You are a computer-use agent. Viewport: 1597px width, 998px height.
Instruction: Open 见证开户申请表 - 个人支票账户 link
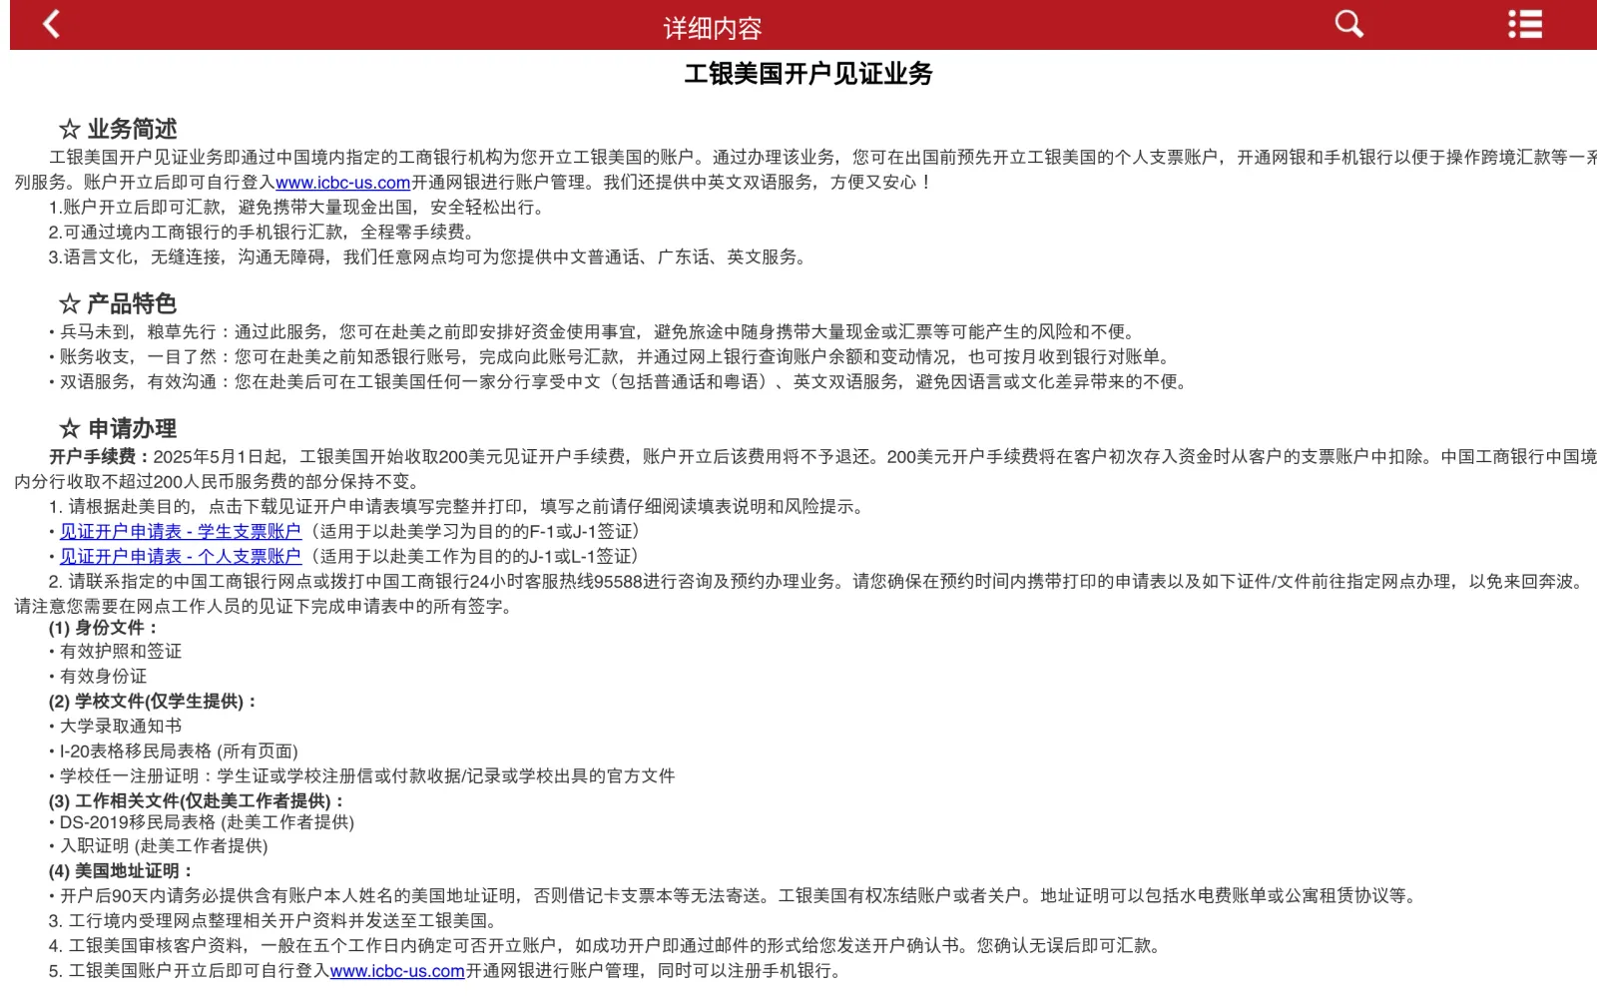[x=180, y=557]
